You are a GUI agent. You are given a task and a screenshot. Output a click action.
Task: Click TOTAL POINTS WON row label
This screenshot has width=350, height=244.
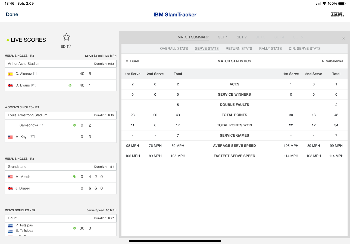pos(234,125)
